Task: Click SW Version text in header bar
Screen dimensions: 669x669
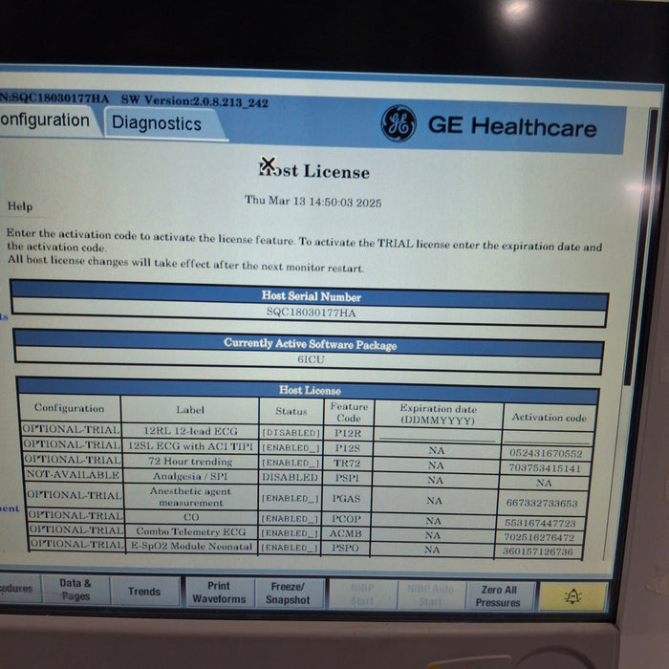Action: click(195, 101)
